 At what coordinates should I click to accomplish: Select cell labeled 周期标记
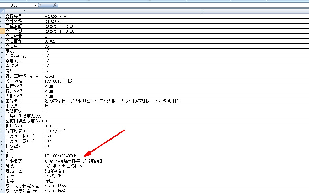tap(24, 96)
